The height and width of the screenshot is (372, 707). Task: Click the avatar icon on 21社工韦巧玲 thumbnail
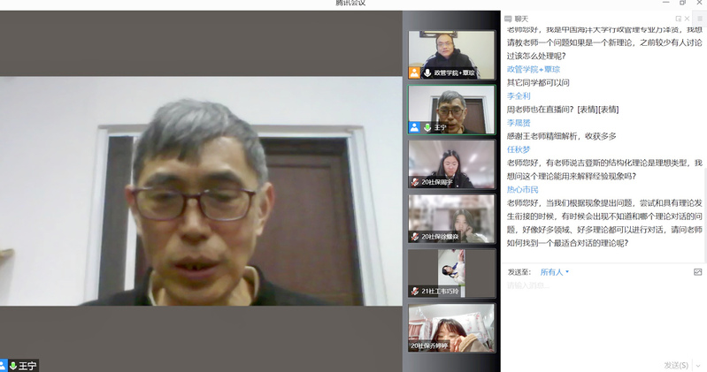(x=414, y=291)
